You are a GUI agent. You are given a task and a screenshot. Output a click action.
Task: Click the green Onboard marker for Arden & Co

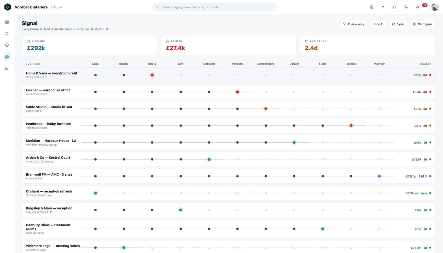click(209, 159)
